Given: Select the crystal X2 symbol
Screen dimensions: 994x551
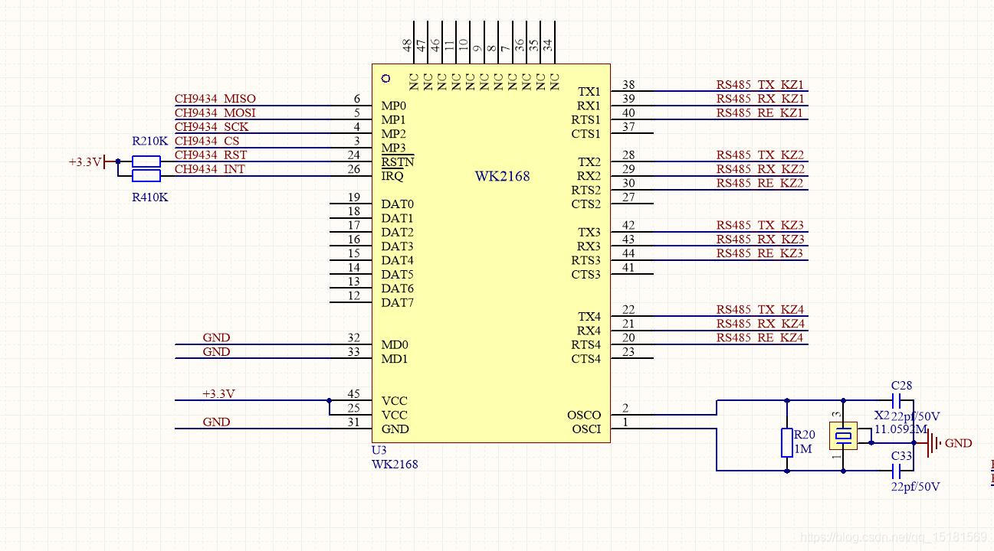Looking at the screenshot, I should [x=844, y=435].
